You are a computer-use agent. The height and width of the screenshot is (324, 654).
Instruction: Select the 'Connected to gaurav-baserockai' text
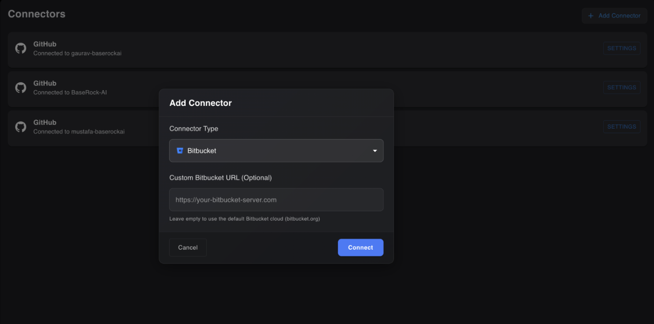tap(77, 54)
